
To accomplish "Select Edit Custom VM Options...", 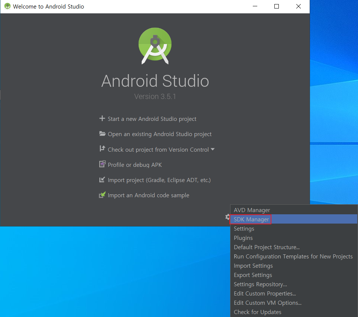I will tap(294, 303).
